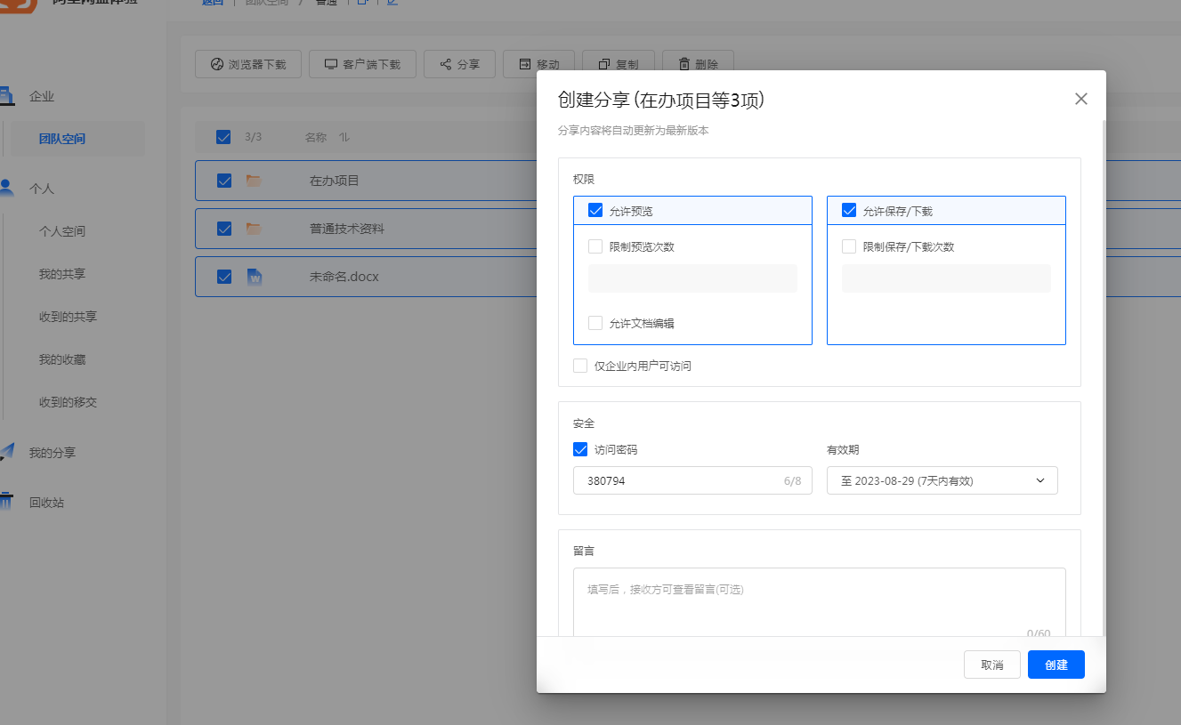The height and width of the screenshot is (725, 1181).
Task: Click the 留言 message text area
Action: [819, 603]
